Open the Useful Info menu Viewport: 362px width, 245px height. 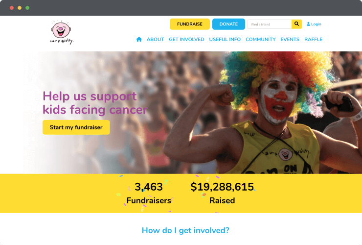tap(225, 39)
